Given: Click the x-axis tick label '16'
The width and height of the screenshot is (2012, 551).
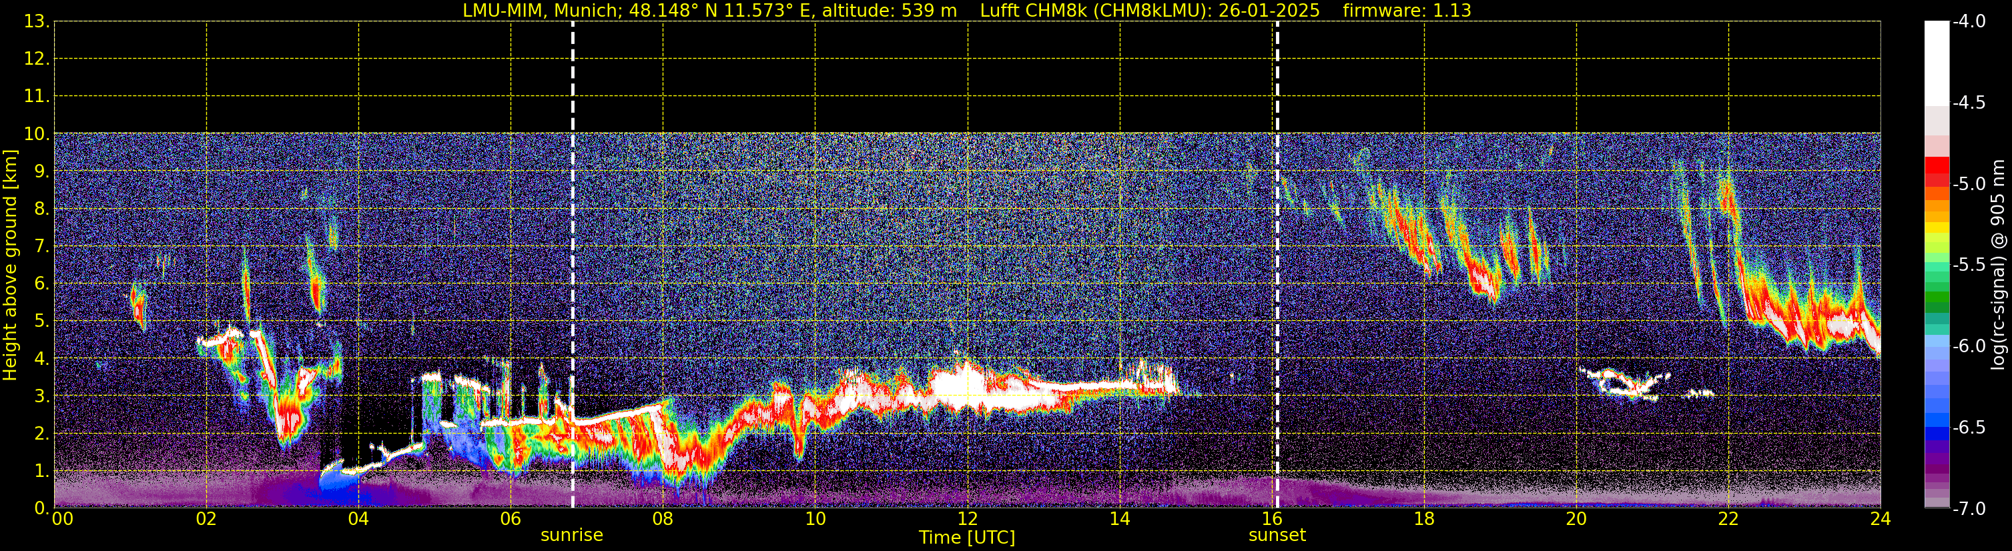Looking at the screenshot, I should pos(1271,519).
